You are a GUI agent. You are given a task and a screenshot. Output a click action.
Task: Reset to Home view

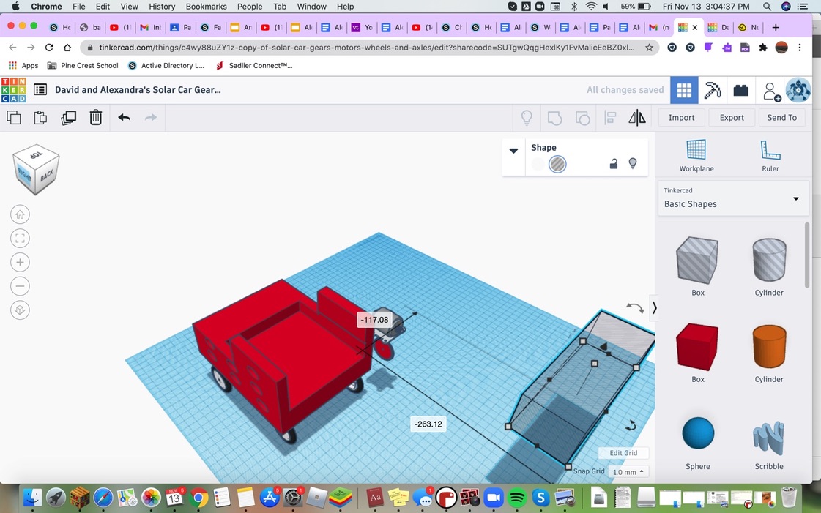20,214
